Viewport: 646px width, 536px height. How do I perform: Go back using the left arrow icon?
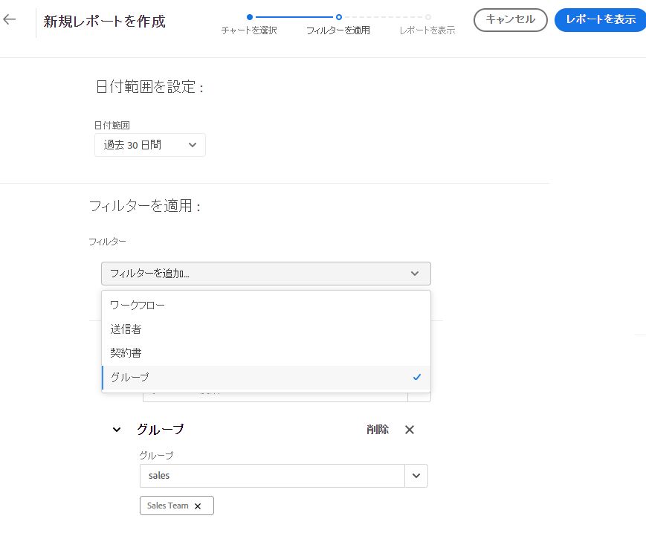click(9, 19)
